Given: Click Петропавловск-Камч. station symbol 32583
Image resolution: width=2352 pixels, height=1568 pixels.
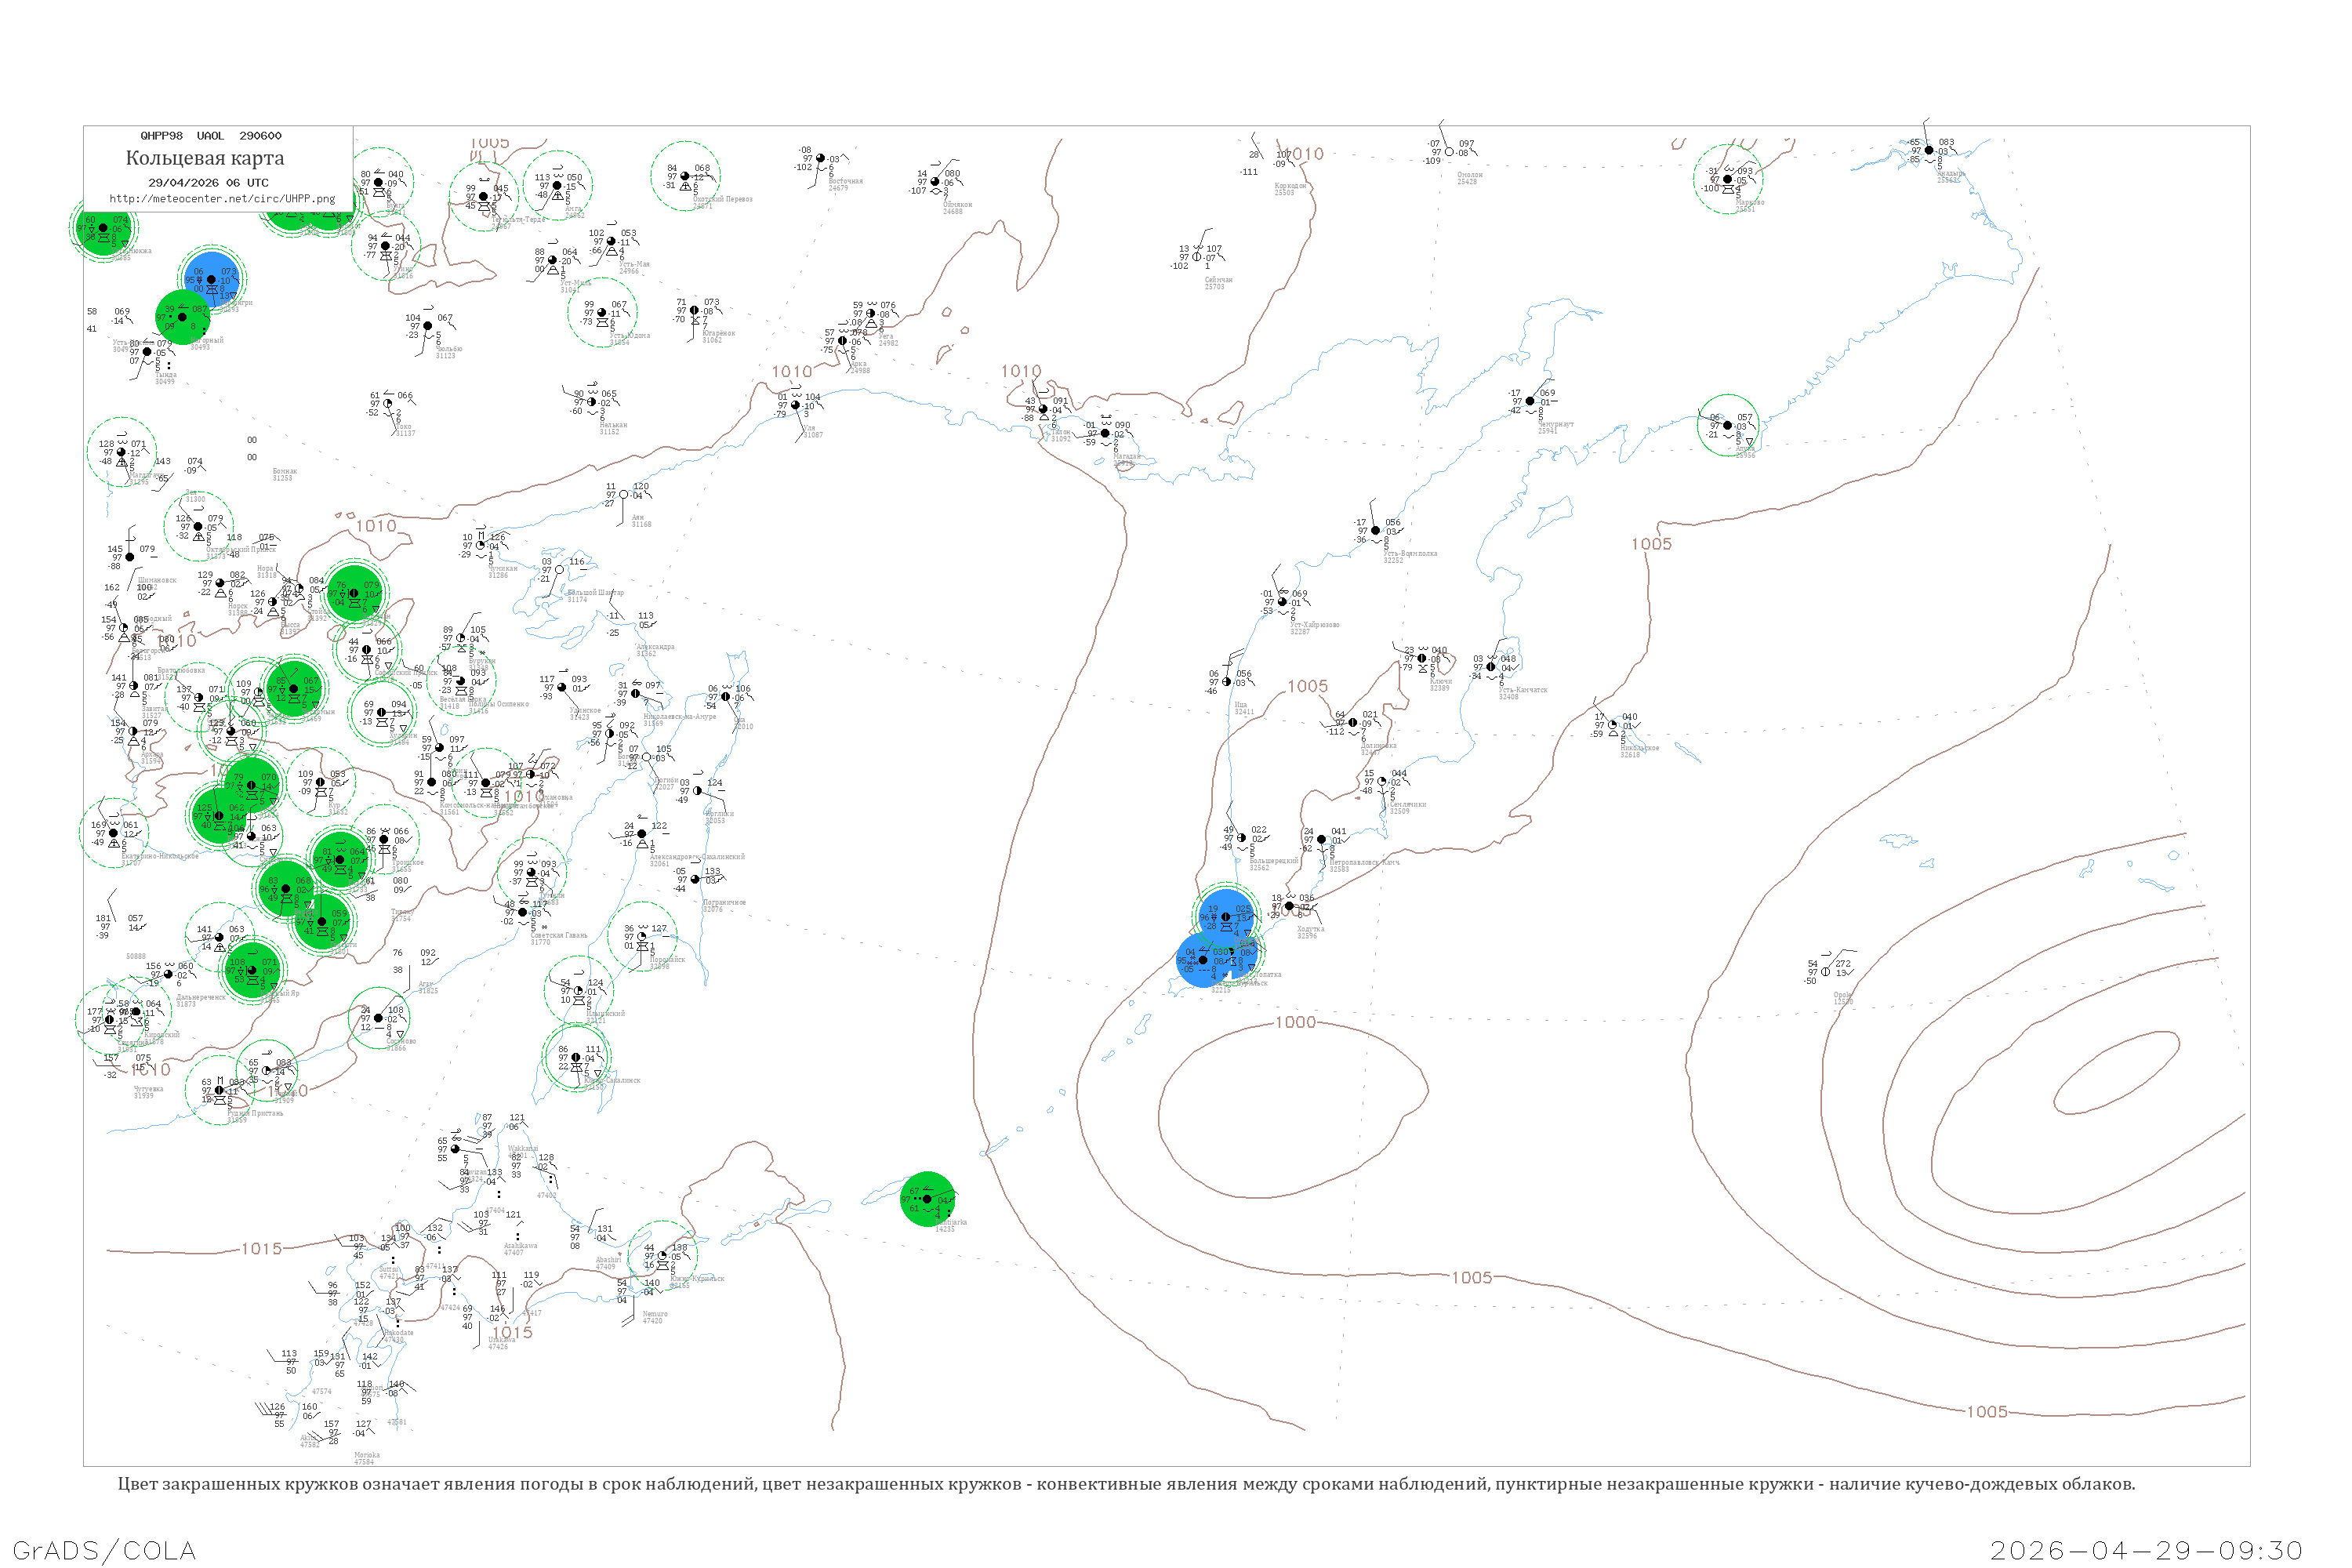Looking at the screenshot, I should click(1321, 840).
